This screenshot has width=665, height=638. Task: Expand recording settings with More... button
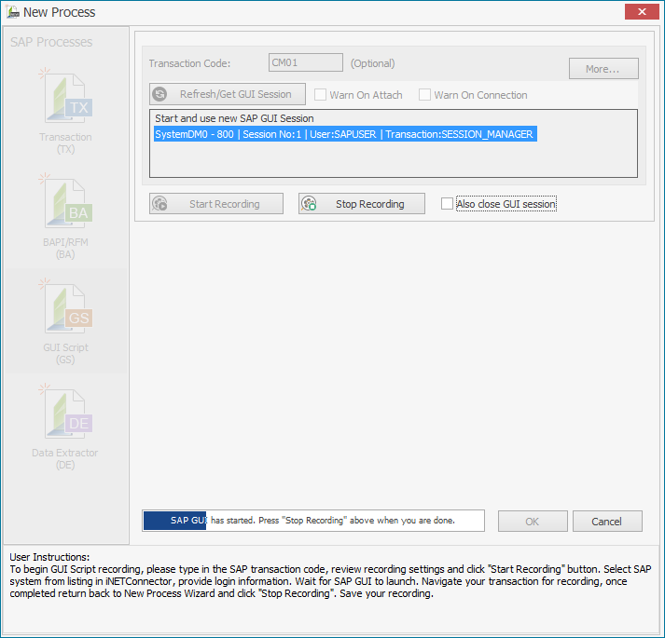click(603, 69)
